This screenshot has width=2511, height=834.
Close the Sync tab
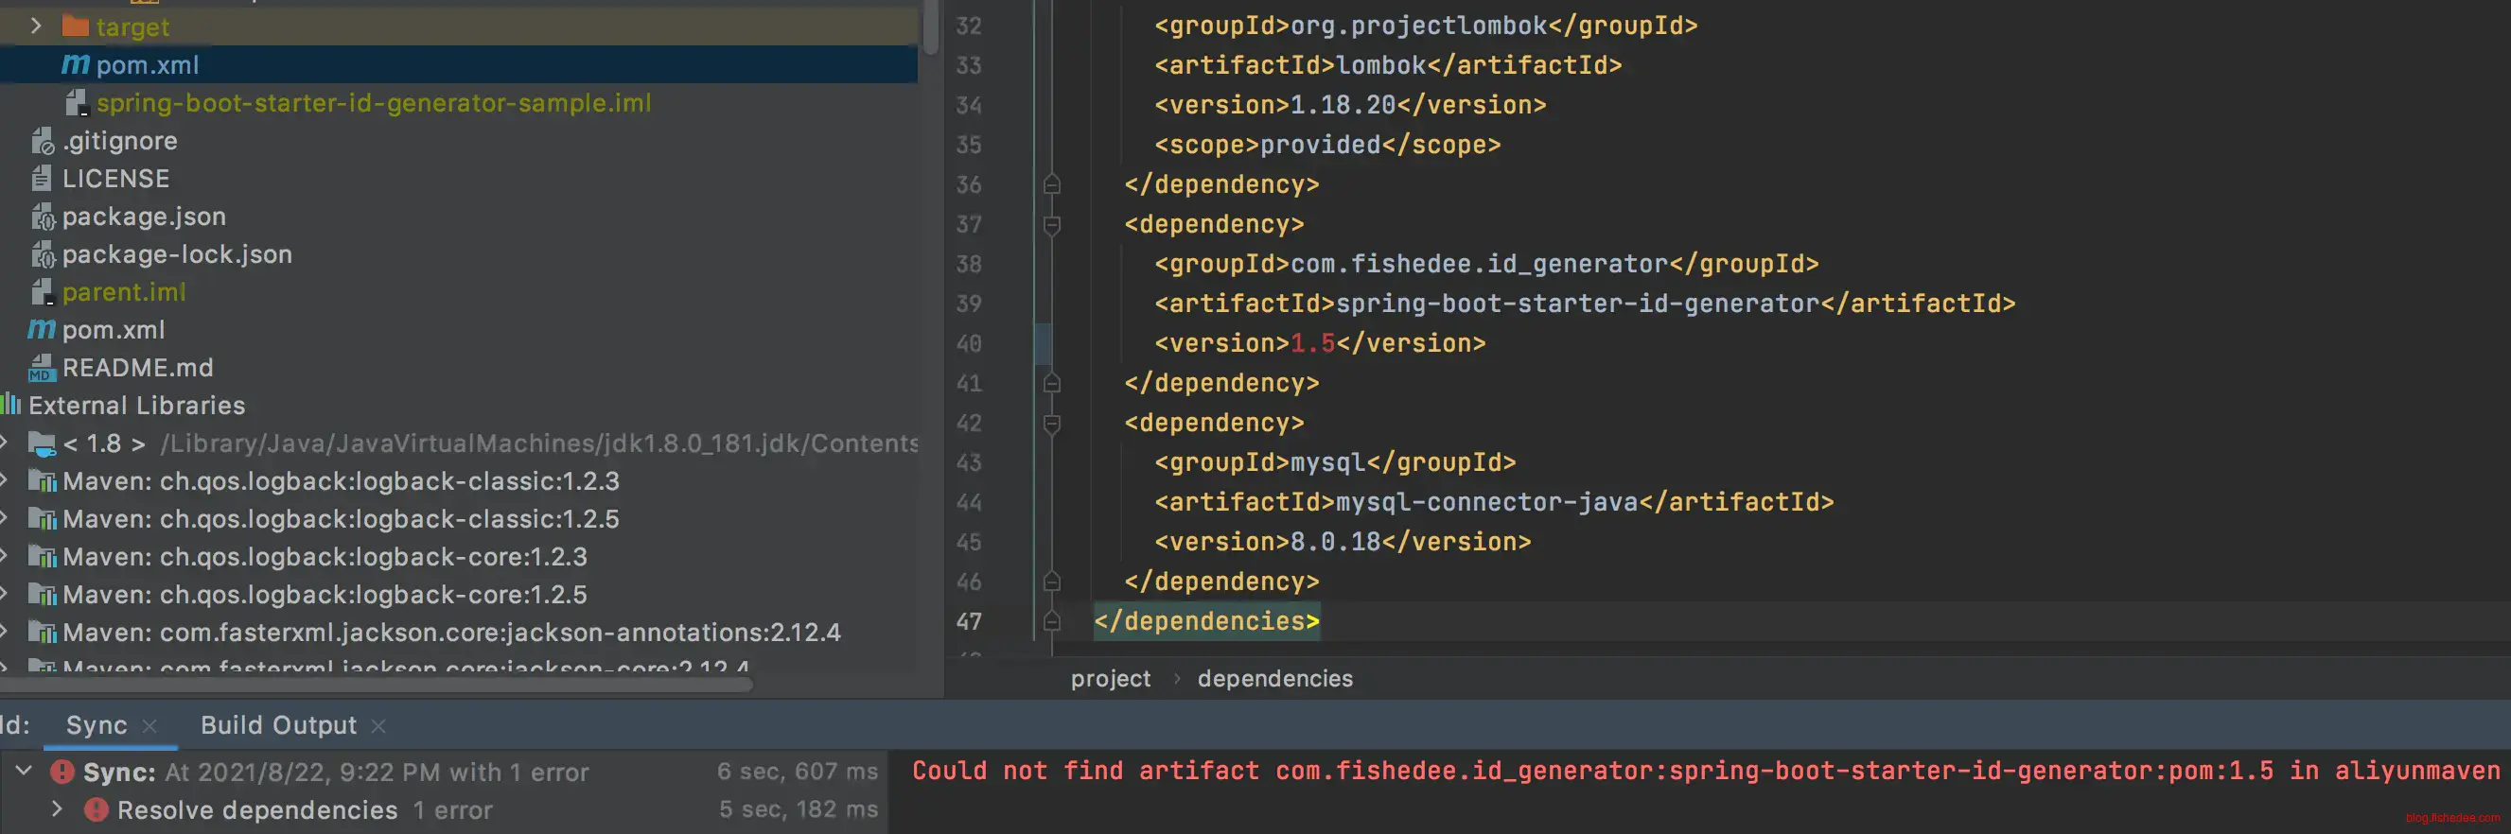pos(150,727)
